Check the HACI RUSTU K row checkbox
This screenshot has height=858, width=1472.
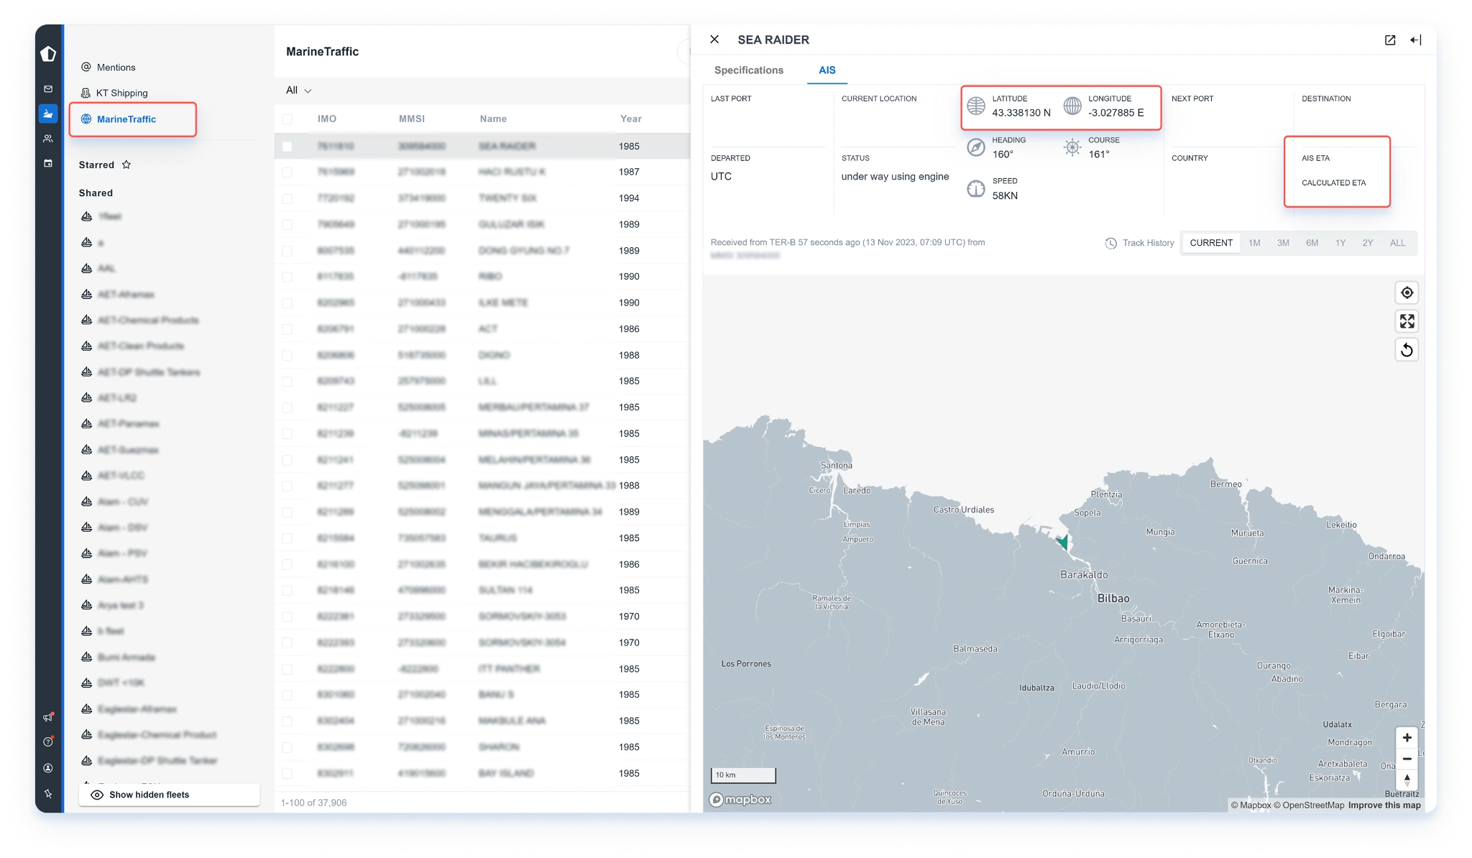point(287,172)
